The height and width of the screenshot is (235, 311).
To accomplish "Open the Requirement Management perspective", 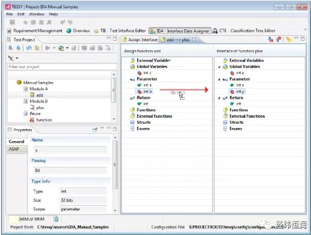I will (x=35, y=30).
